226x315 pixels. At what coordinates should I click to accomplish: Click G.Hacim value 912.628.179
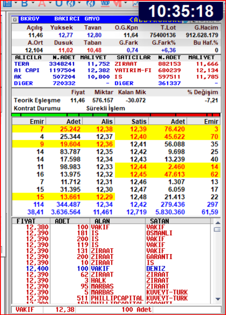tap(202, 35)
